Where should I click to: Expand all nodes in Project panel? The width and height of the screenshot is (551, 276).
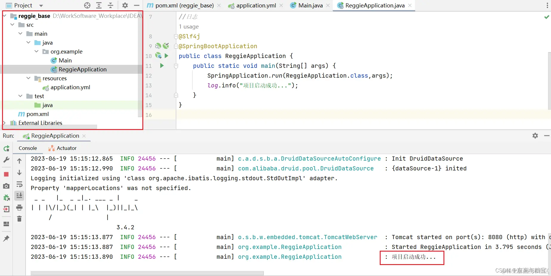click(x=99, y=5)
